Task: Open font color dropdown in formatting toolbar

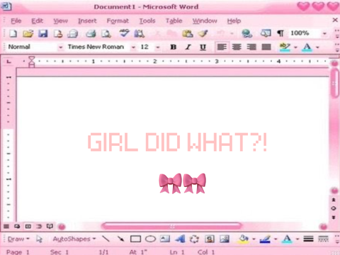Action: [x=317, y=47]
